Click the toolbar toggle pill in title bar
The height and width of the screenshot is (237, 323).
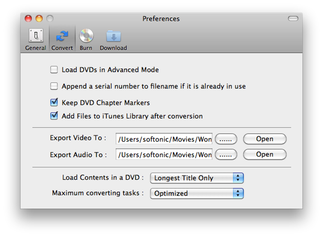[x=293, y=19]
